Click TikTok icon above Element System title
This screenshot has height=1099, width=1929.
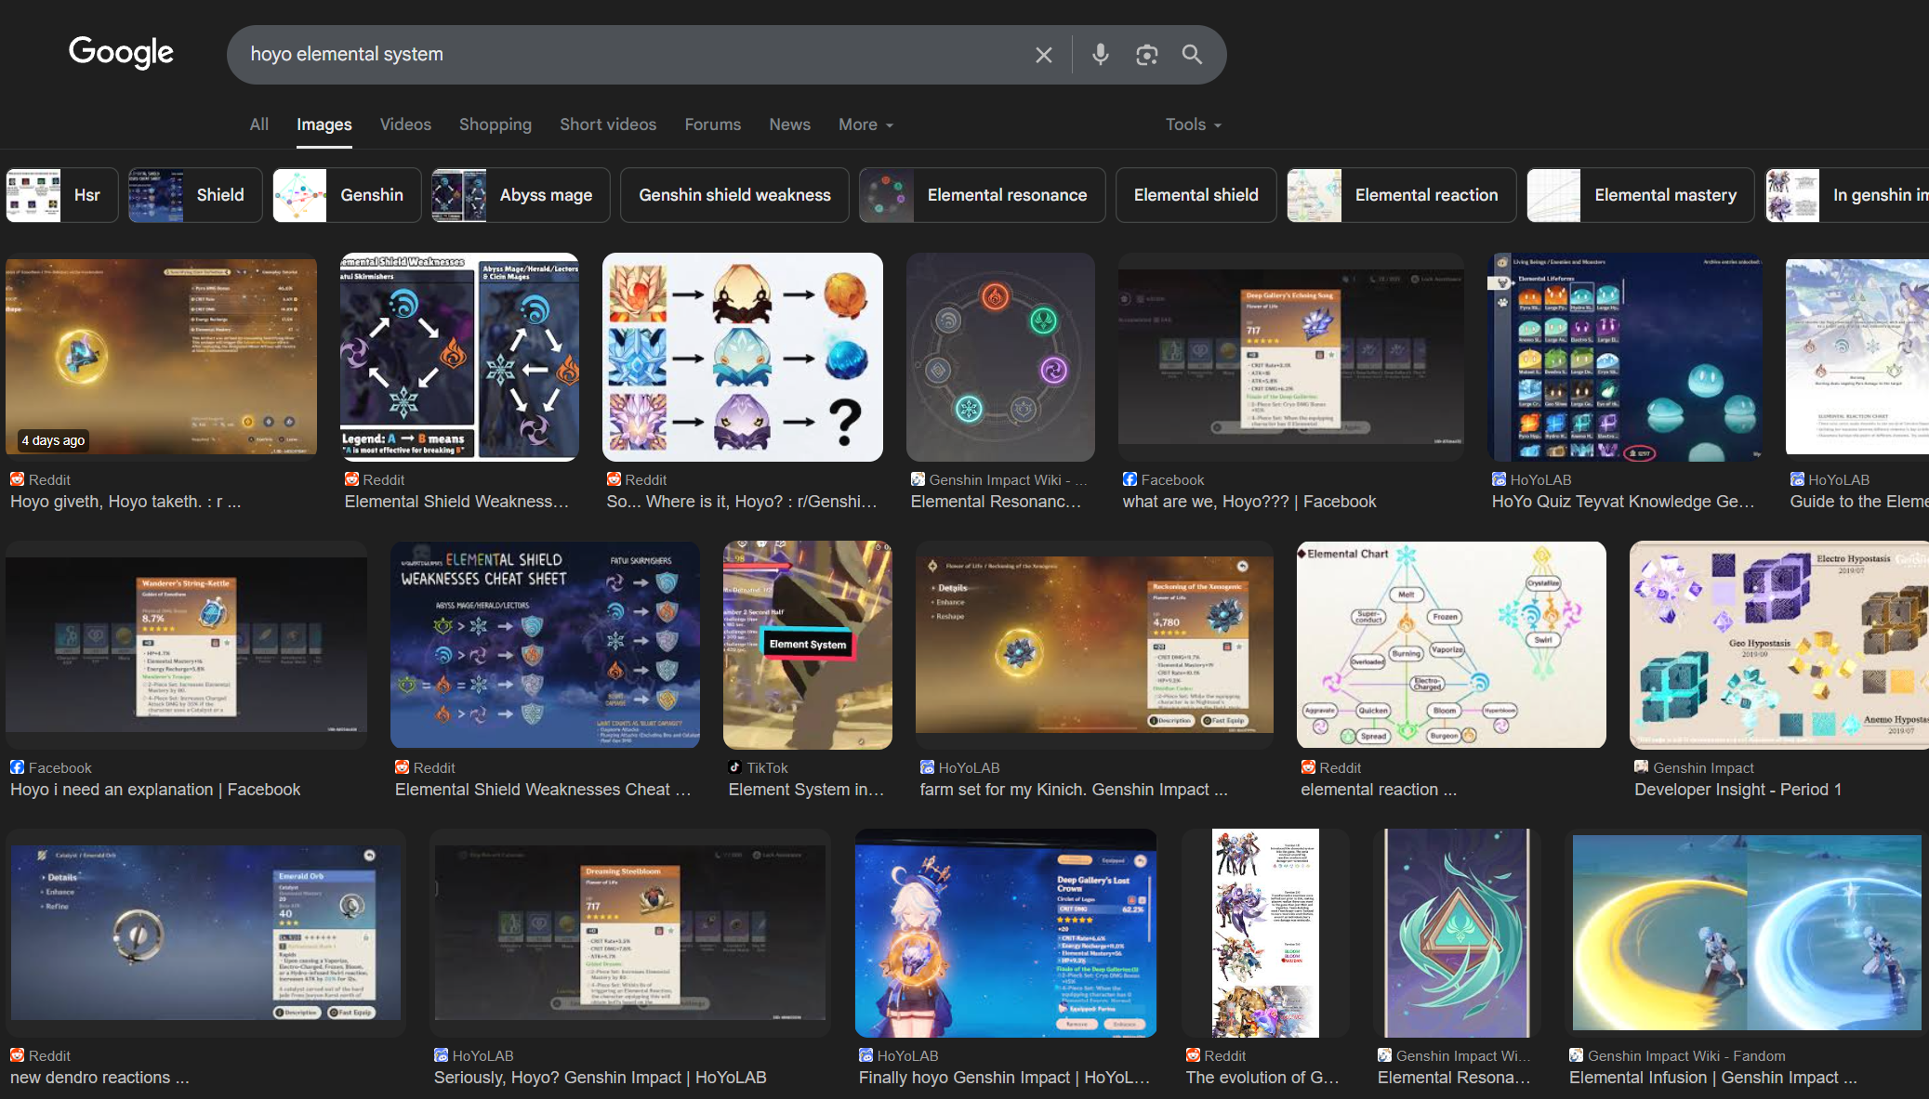pyautogui.click(x=735, y=767)
